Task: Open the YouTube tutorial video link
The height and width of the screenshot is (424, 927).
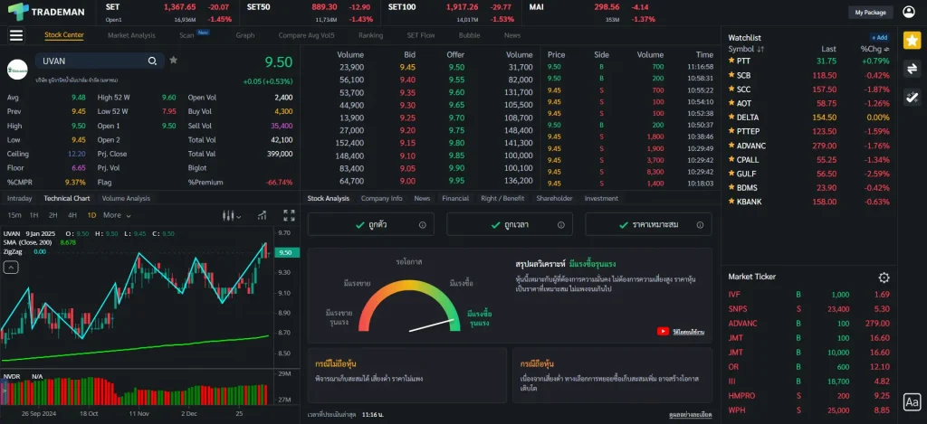Action: coord(681,332)
